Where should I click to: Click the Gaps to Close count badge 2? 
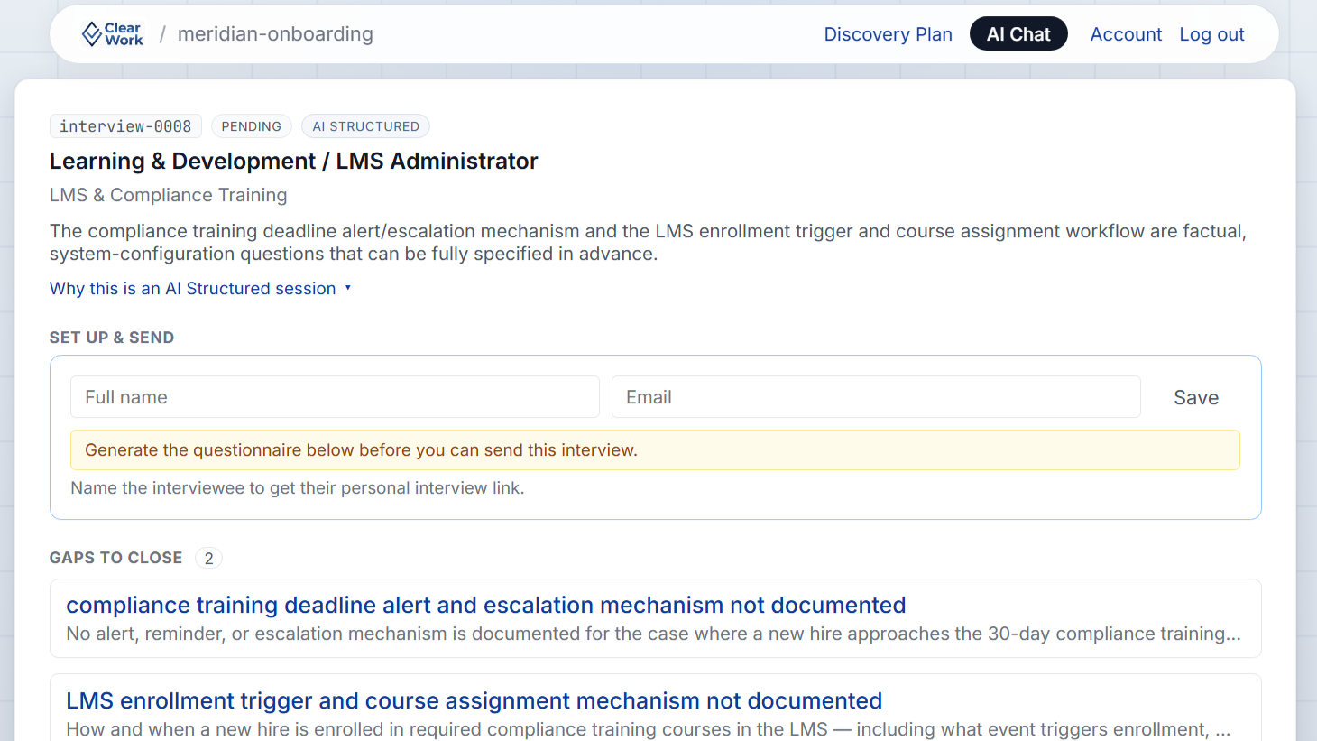point(208,559)
